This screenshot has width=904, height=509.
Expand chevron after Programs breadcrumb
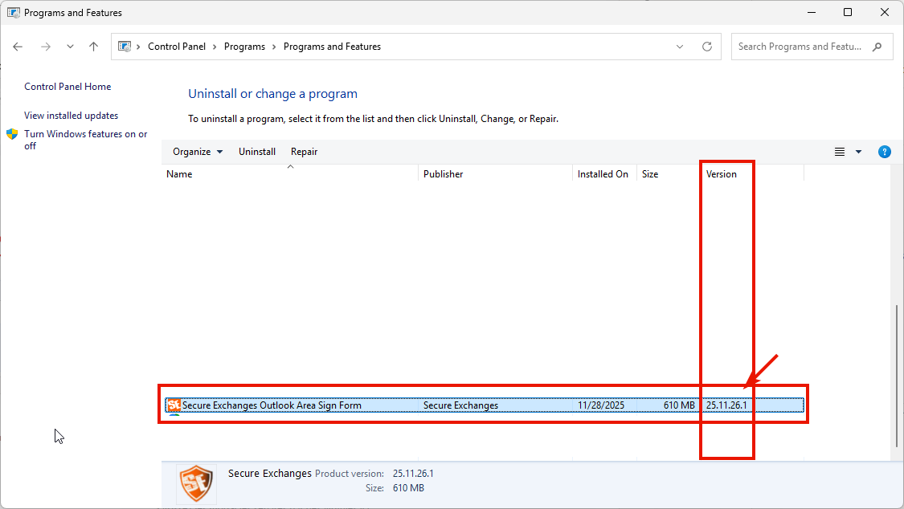click(x=275, y=47)
